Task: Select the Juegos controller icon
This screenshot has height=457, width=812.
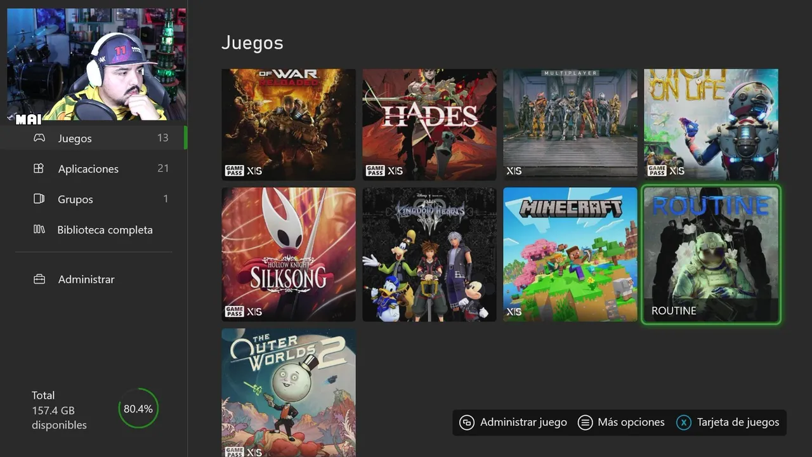Action: [39, 138]
